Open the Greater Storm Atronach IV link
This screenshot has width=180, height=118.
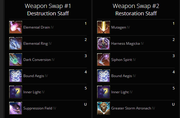[x=133, y=108]
